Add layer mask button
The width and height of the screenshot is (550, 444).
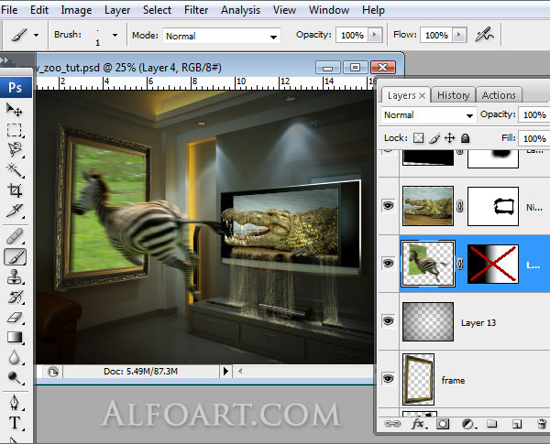443,424
